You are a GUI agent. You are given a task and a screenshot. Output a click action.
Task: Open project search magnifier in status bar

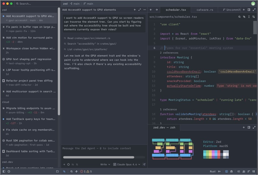point(71,171)
